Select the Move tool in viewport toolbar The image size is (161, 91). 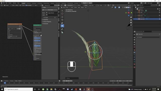click(62, 17)
